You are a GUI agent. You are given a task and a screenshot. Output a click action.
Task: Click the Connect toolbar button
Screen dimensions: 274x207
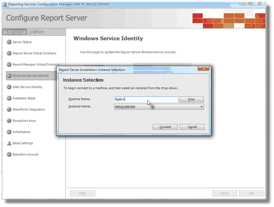(x=14, y=32)
